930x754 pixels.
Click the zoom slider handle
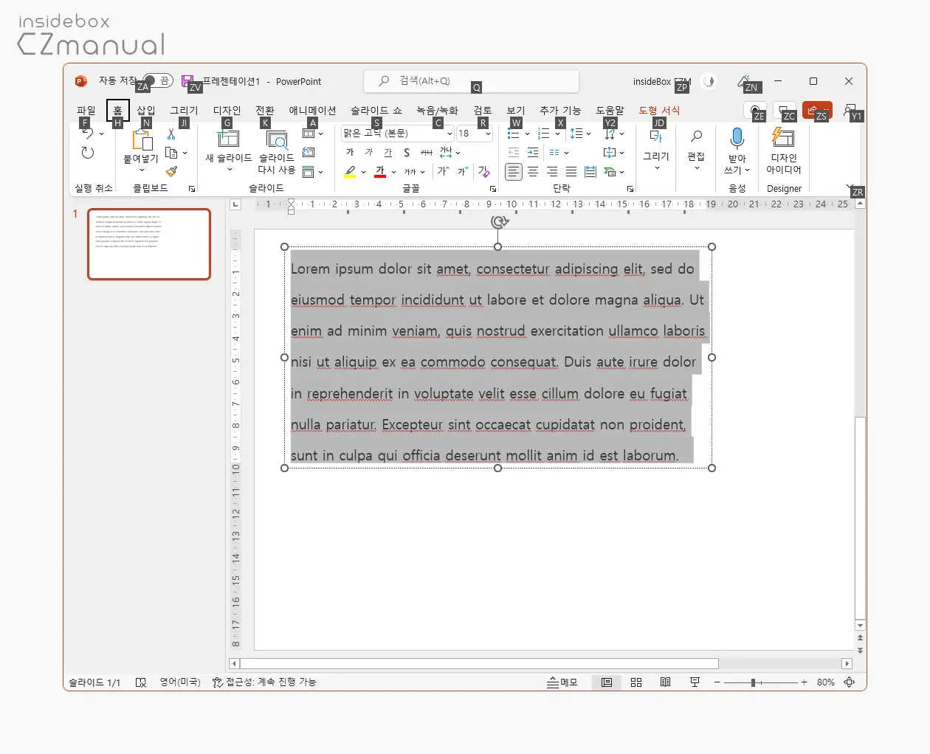click(x=753, y=682)
